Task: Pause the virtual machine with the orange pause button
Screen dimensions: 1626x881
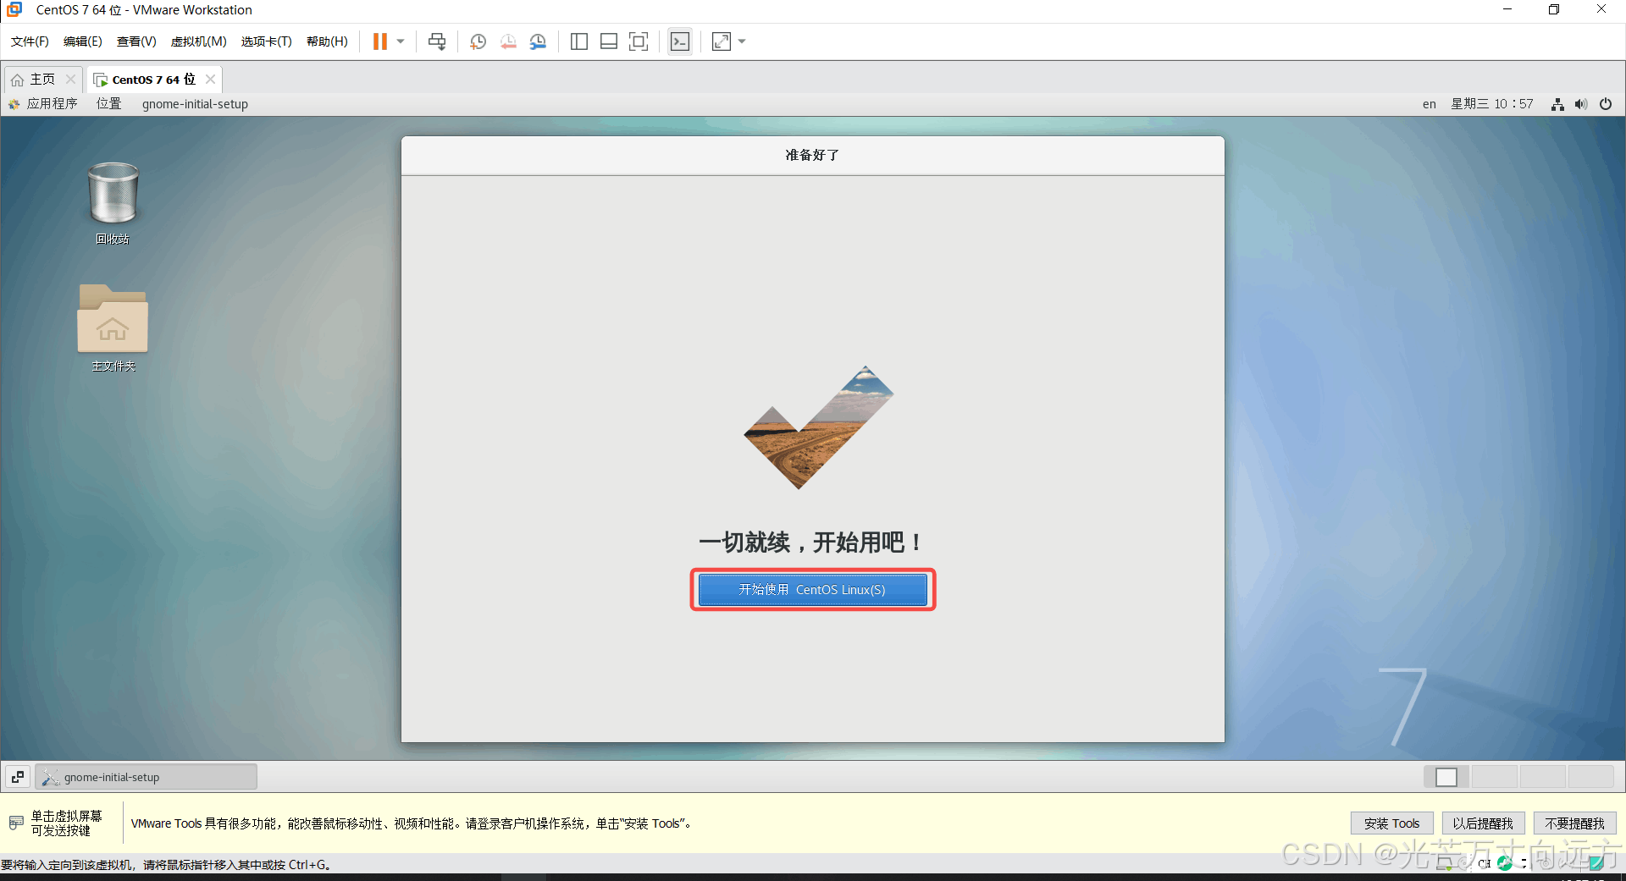Action: coord(379,41)
